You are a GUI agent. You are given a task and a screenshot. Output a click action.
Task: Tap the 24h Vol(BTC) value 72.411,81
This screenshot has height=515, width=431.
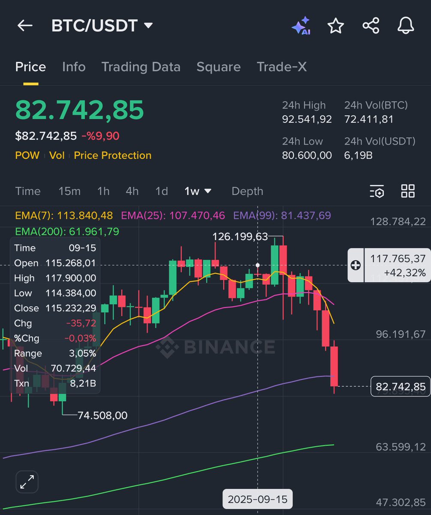click(x=369, y=119)
